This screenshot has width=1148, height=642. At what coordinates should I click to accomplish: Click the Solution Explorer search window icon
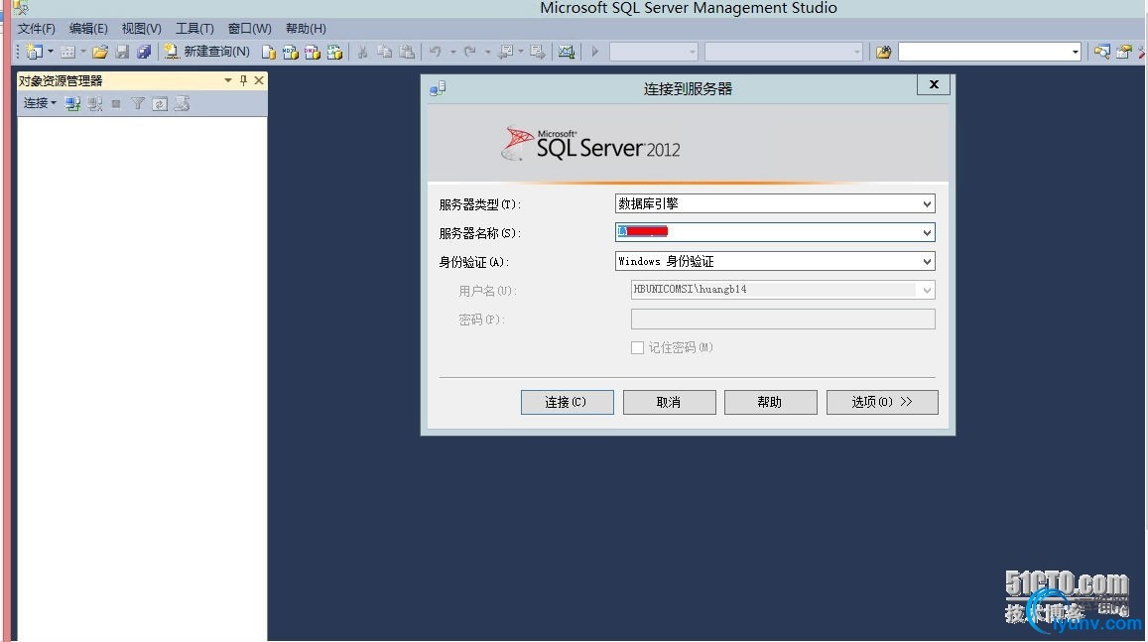point(1102,52)
